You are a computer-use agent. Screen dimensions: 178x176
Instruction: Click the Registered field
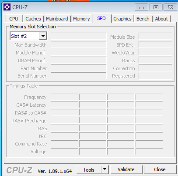(x=155, y=76)
